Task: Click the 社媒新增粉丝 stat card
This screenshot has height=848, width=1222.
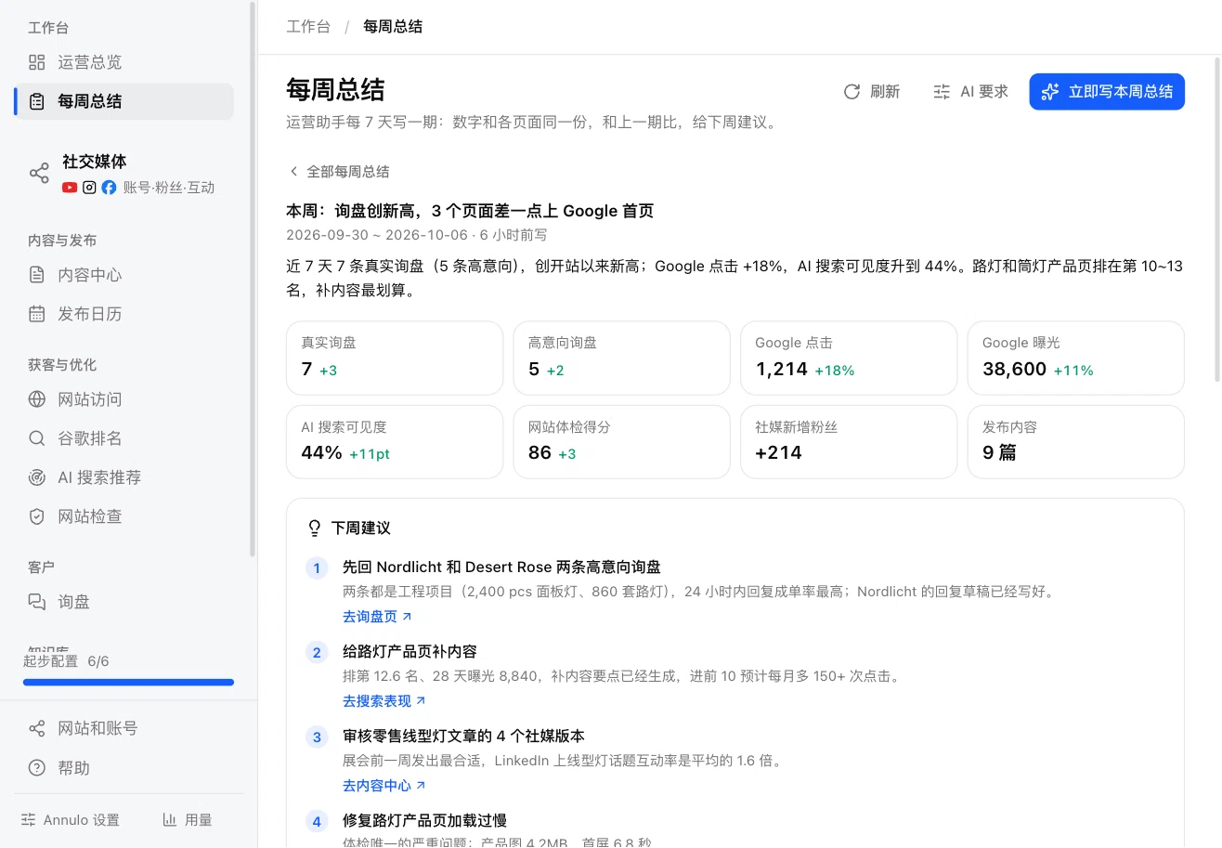Action: pyautogui.click(x=849, y=442)
